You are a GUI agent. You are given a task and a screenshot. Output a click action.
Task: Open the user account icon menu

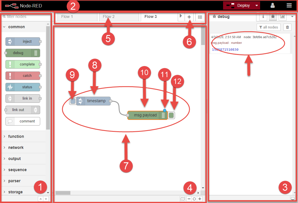[x=273, y=5]
